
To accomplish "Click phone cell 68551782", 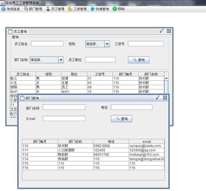I will tap(111, 155).
